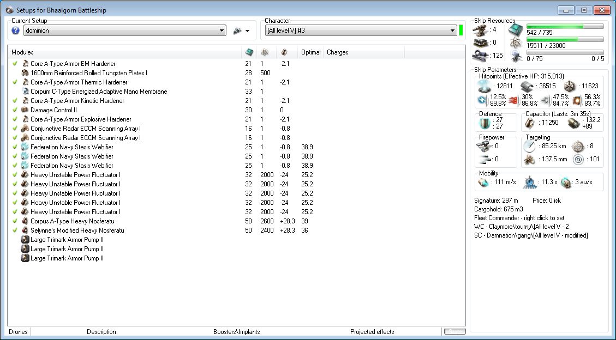The width and height of the screenshot is (616, 340).
Task: Click the max locked targets icon
Action: pyautogui.click(x=577, y=146)
